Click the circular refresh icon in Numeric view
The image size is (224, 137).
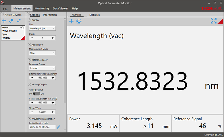(79, 21)
